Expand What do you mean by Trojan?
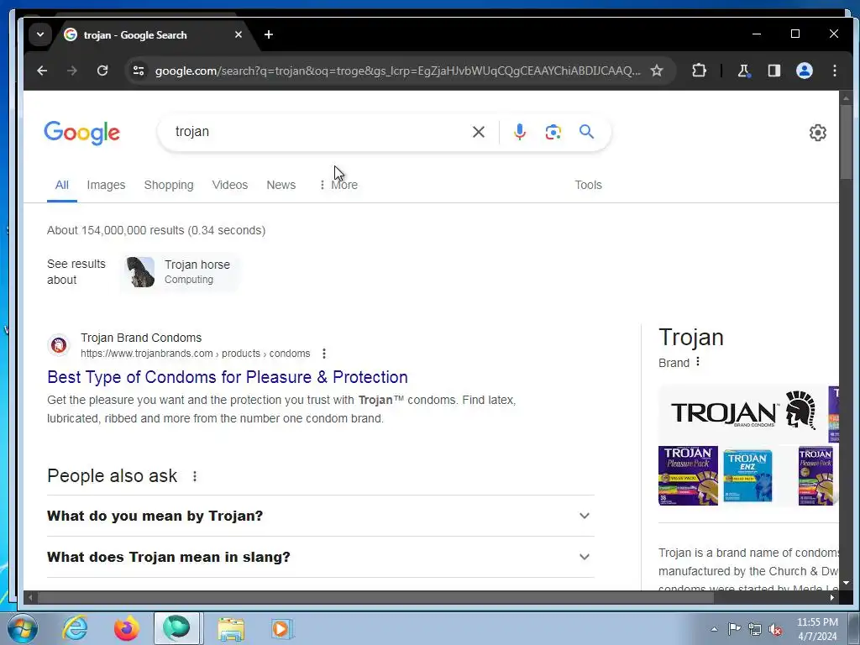This screenshot has height=645, width=860. point(320,517)
